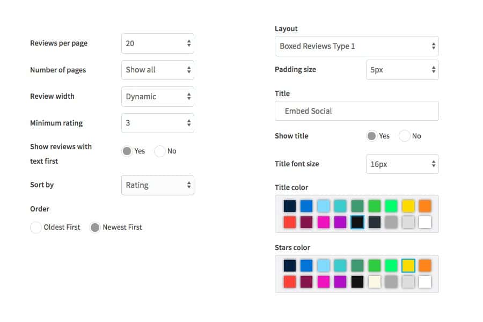Open the Sort by Rating dropdown

157,185
